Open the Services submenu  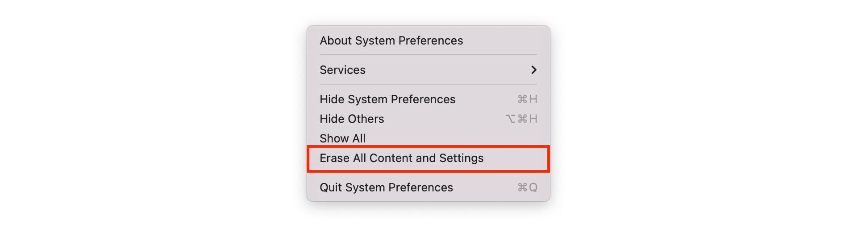point(428,70)
